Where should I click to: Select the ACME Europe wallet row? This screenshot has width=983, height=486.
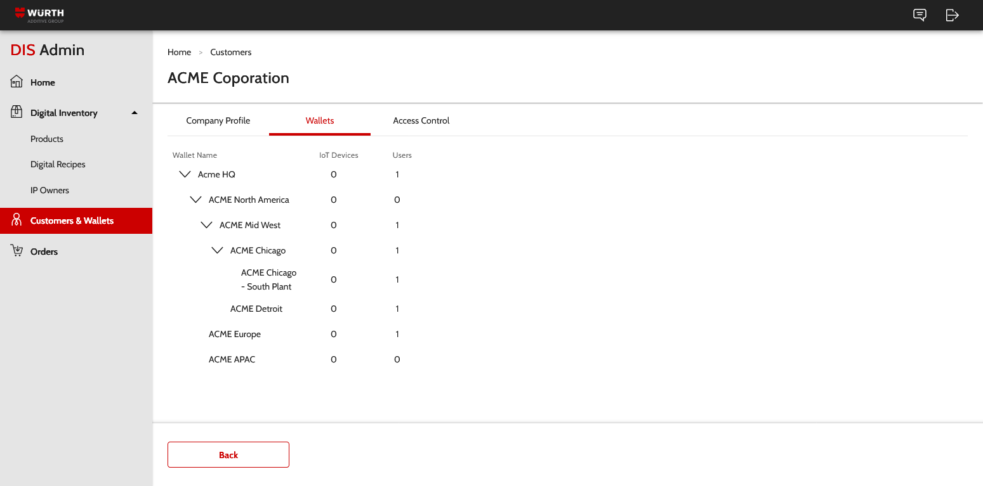pos(235,334)
